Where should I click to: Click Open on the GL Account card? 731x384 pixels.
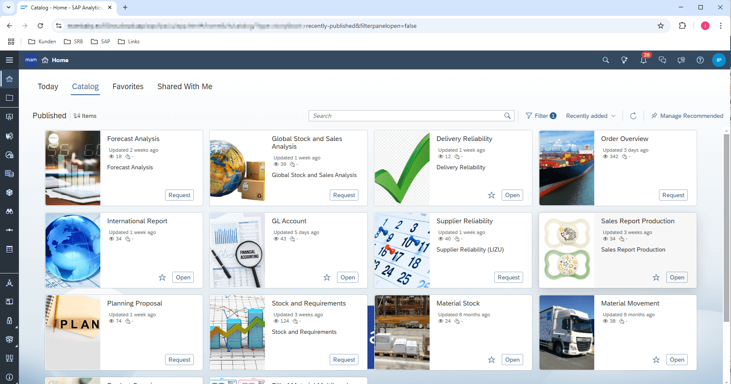point(348,277)
